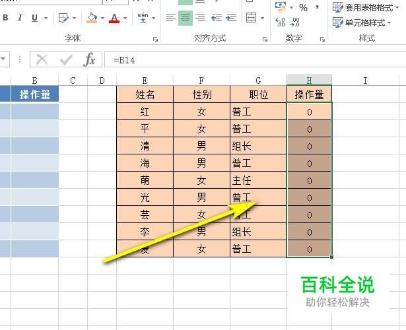Click formula bar containing =B14

(255, 60)
